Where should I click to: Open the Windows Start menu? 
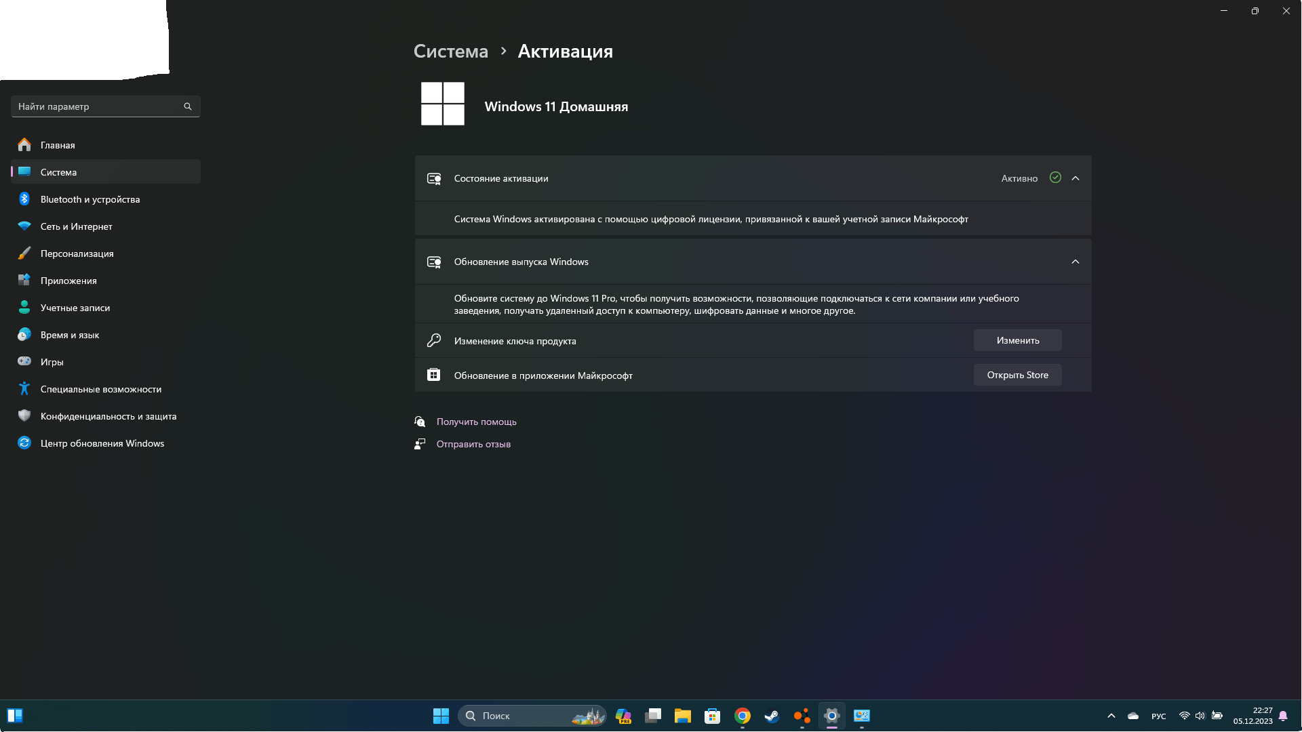coord(441,716)
